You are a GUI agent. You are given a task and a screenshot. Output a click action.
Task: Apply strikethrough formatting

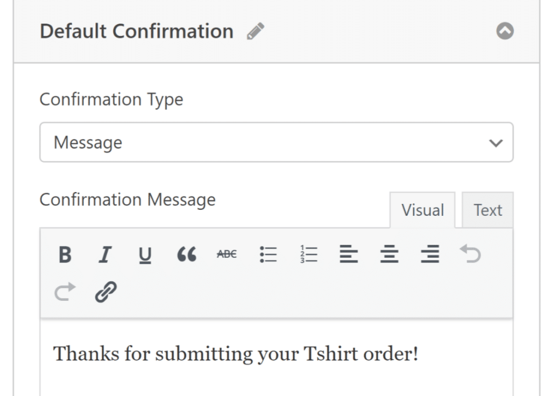(226, 254)
